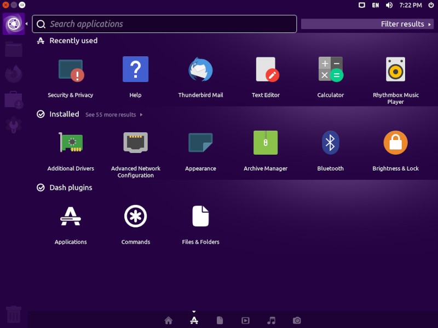Open Security & Privacy settings
This screenshot has width=438, height=328.
pos(70,69)
